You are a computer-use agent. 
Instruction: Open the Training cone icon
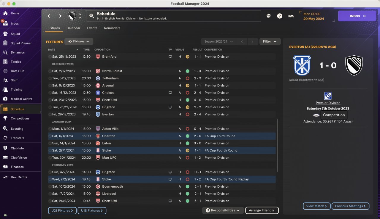(5, 89)
